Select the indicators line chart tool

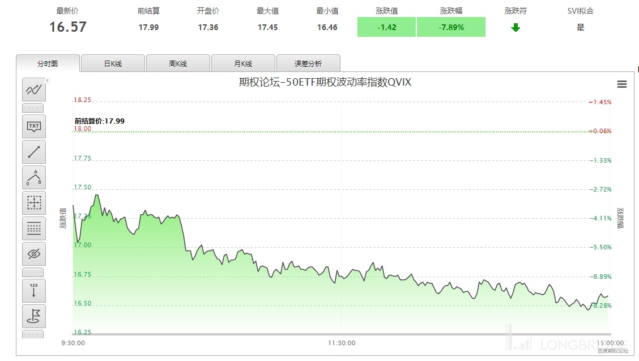[x=34, y=90]
